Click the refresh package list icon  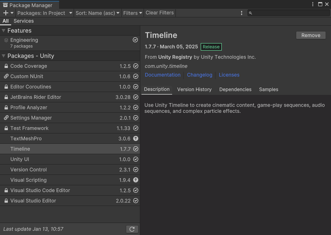coord(132,229)
